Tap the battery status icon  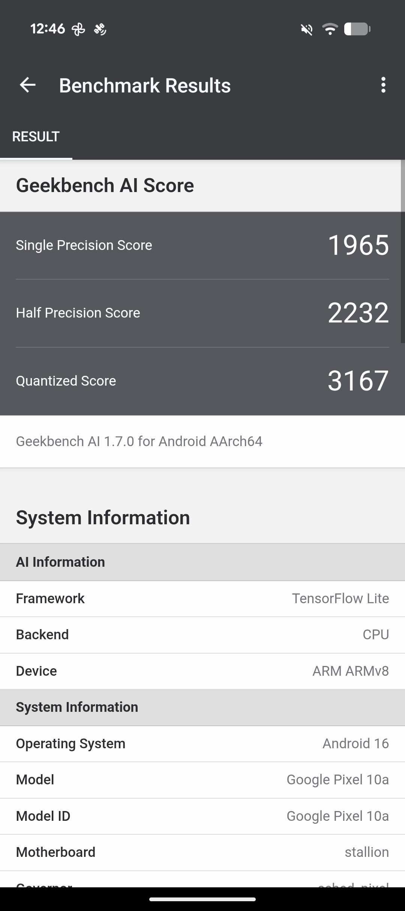tap(357, 29)
